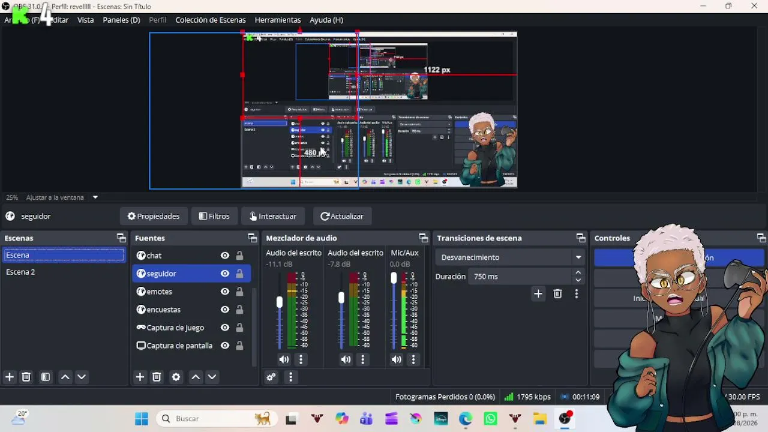Mute the audio channel at -7.8 dB
This screenshot has width=768, height=432.
[346, 359]
